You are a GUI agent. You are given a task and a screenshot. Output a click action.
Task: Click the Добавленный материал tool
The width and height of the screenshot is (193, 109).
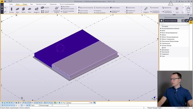(115, 12)
